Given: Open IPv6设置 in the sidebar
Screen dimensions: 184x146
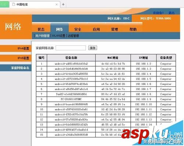Looking at the screenshot, I should click(x=16, y=58).
